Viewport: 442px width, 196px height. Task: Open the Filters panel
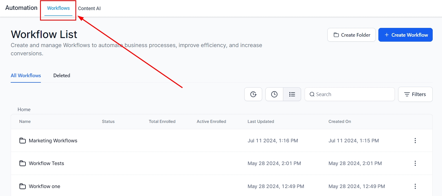[415, 94]
